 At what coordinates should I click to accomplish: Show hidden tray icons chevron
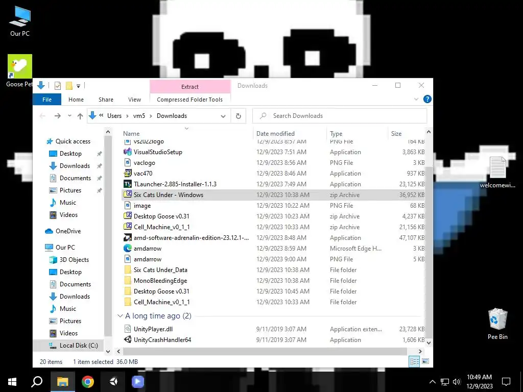tap(432, 382)
